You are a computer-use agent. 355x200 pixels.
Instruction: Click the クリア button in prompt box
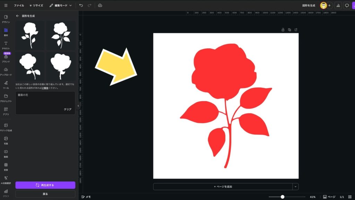pos(68,109)
